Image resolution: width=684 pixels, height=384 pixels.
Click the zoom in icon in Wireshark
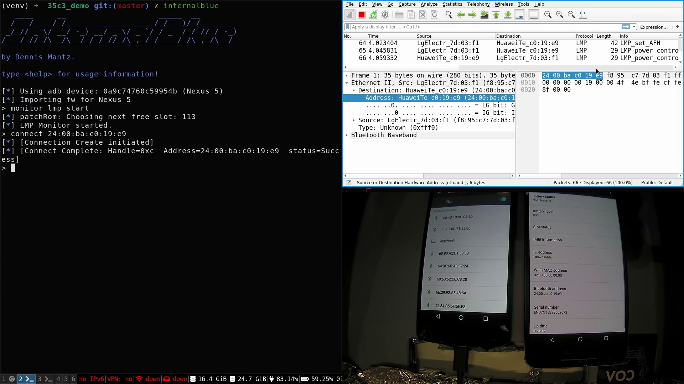(x=547, y=15)
